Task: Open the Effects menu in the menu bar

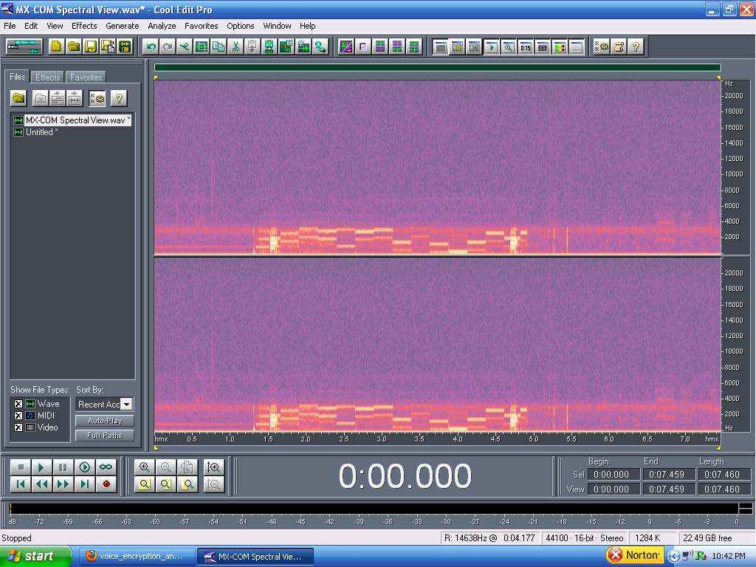Action: pos(84,26)
